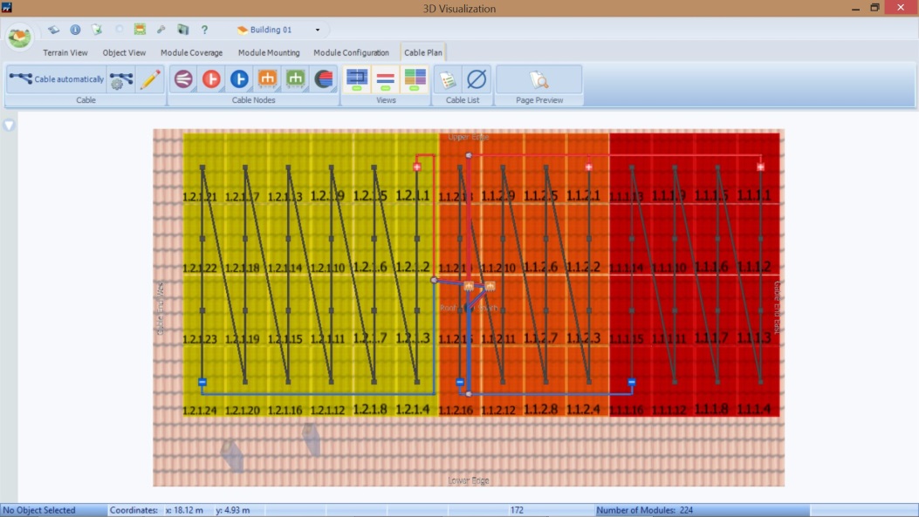Select the red T-shaped cable node icon

tap(211, 79)
